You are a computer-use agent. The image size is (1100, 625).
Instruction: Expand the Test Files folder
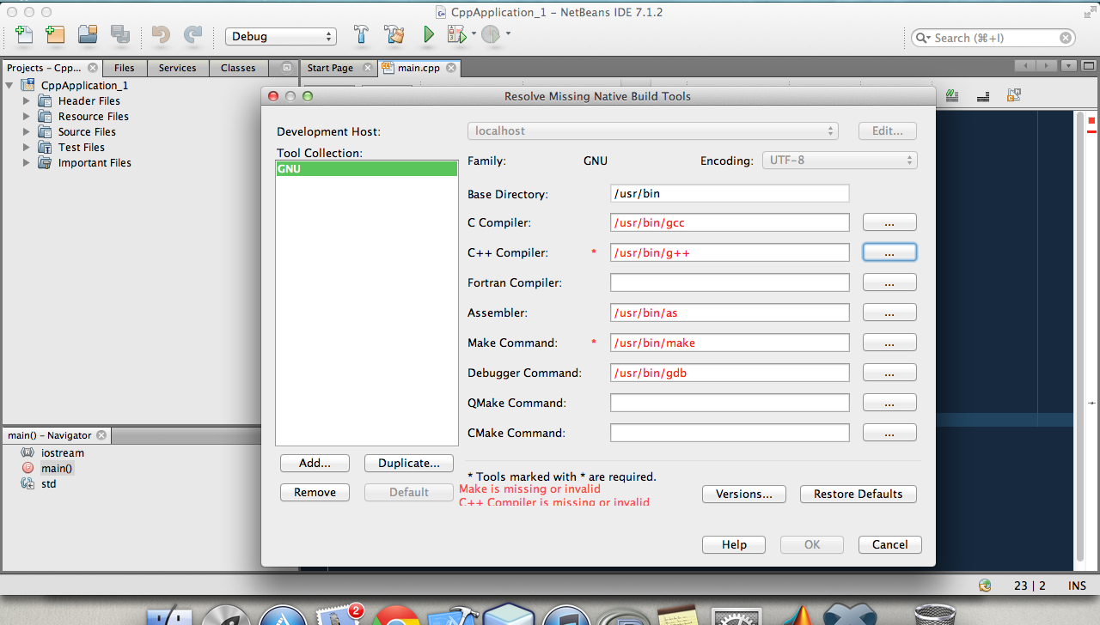pyautogui.click(x=26, y=147)
